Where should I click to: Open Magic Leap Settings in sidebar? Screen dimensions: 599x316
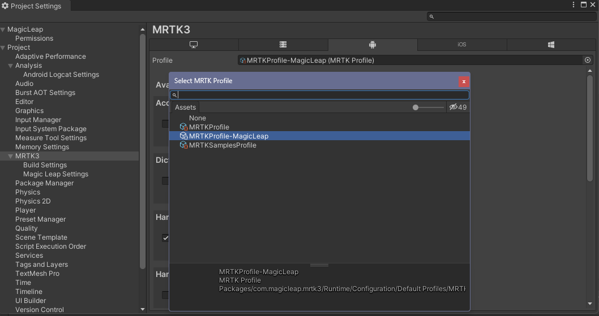[x=55, y=174]
